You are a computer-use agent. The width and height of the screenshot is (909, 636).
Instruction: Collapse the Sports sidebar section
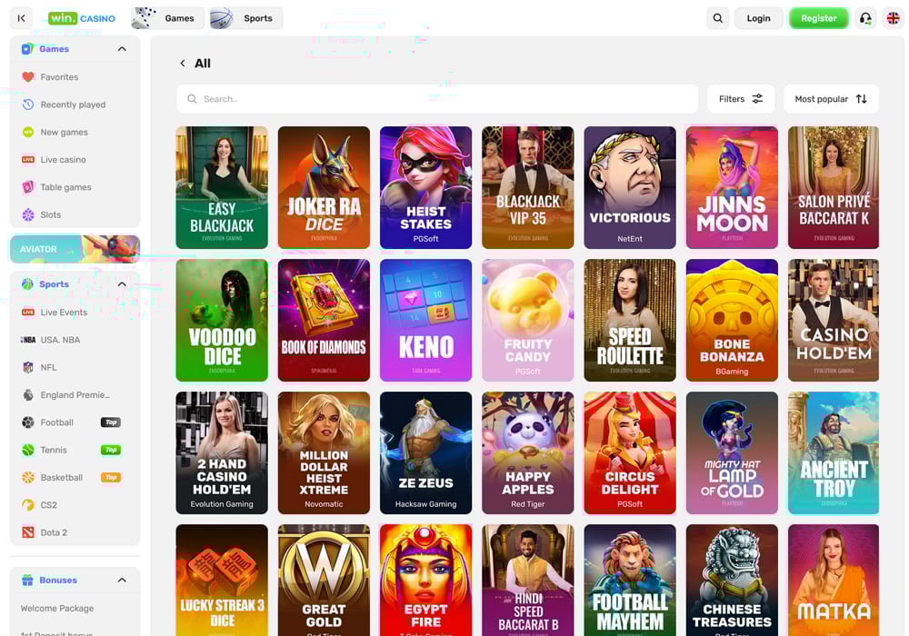pos(122,284)
